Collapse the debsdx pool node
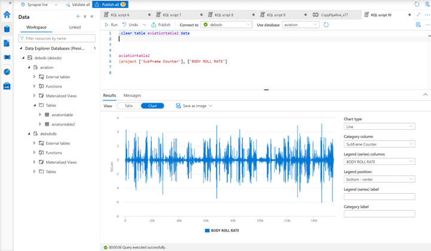Viewport: 431px width, 251px height. 23,58
